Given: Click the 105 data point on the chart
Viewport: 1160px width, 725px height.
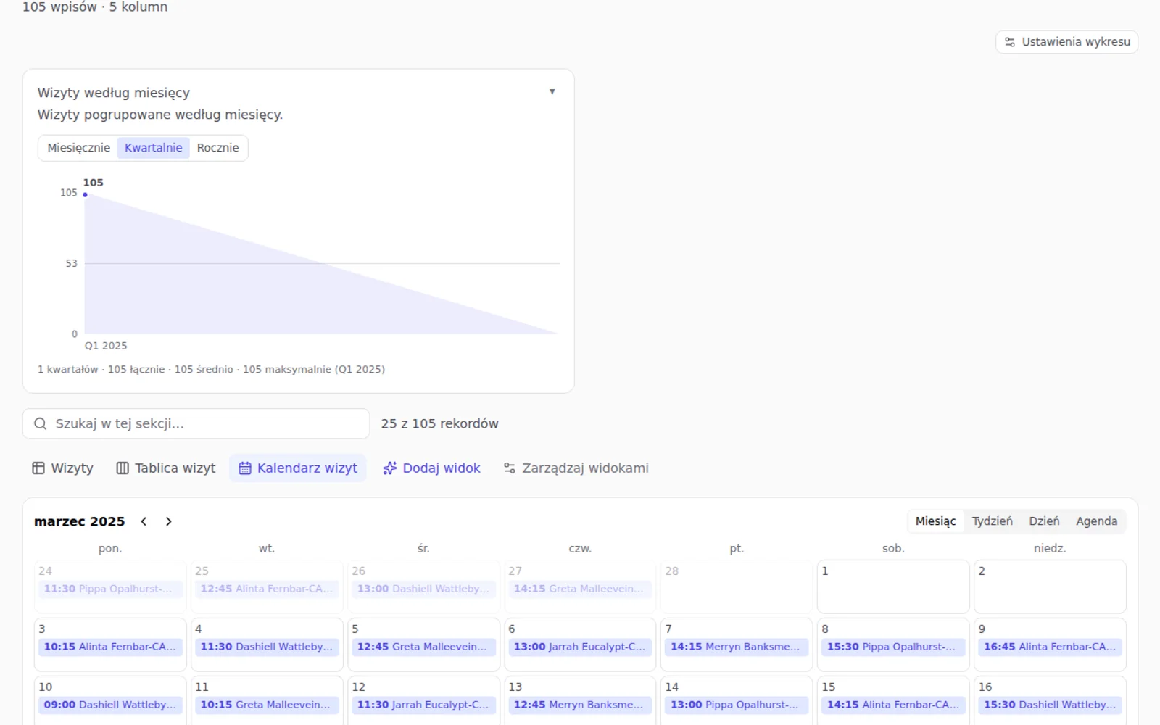Looking at the screenshot, I should (x=85, y=194).
